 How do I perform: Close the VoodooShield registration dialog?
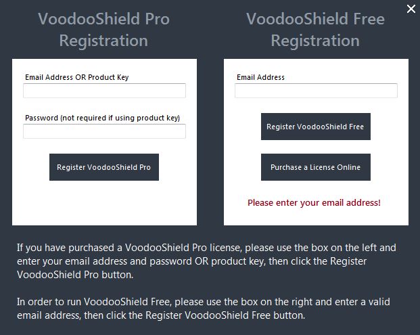(411, 9)
